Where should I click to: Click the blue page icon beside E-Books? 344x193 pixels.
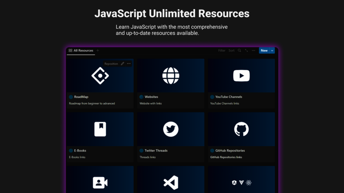tap(71, 151)
